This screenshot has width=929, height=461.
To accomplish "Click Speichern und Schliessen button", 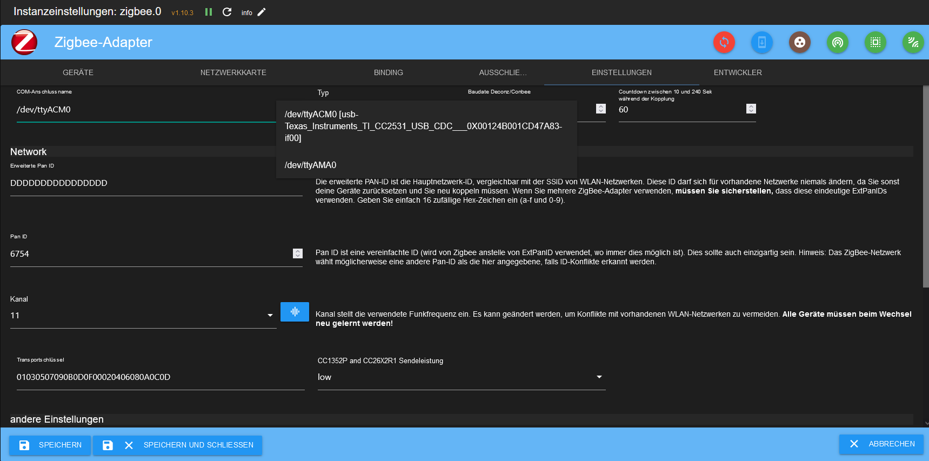I will 178,445.
